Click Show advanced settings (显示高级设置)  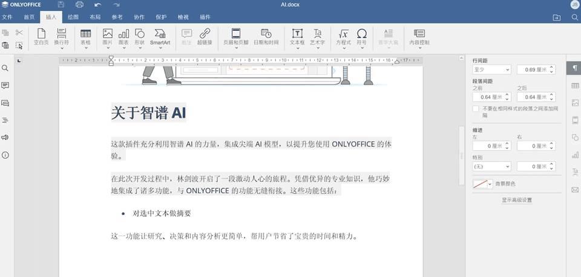516,200
